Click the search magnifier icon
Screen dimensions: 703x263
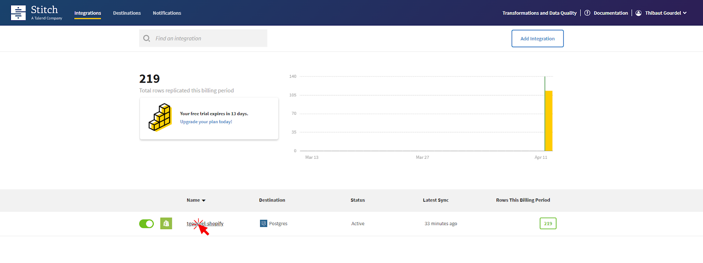click(147, 39)
